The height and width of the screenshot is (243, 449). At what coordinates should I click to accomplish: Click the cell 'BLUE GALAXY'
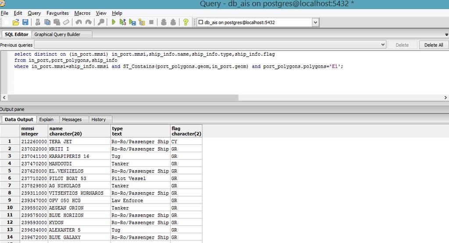point(79,237)
